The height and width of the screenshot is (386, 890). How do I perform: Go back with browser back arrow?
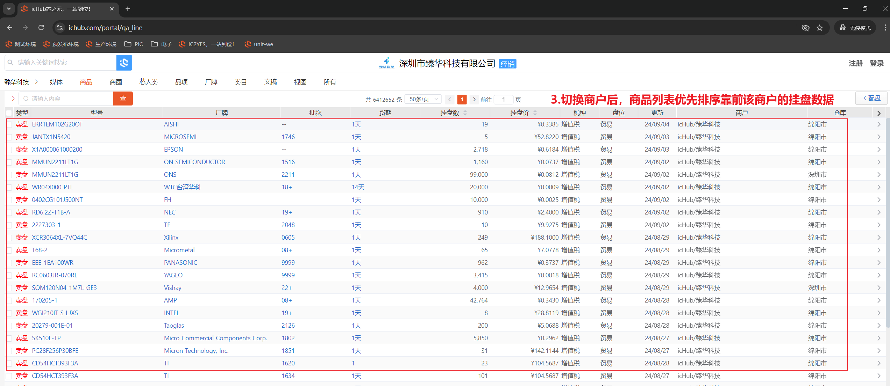(x=10, y=28)
